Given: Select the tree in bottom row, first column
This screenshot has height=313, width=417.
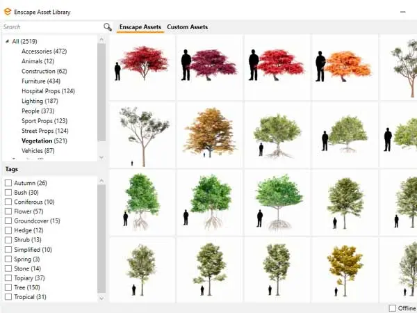Looking at the screenshot, I should [142, 270].
